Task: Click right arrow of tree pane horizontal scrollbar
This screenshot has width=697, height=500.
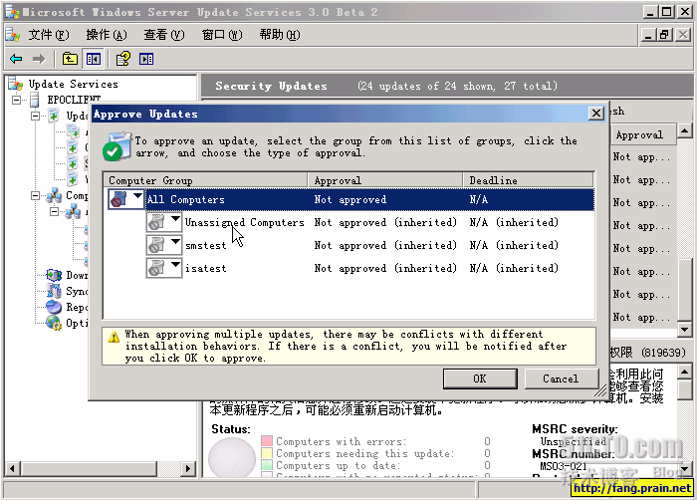Action: (x=188, y=468)
